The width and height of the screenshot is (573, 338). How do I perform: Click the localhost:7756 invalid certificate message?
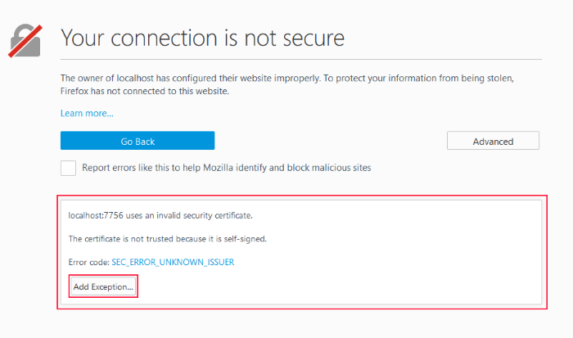point(160,215)
